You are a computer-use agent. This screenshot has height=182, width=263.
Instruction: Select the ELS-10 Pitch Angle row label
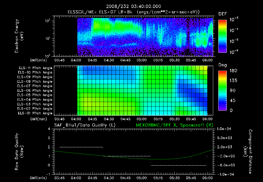(x=35, y=72)
